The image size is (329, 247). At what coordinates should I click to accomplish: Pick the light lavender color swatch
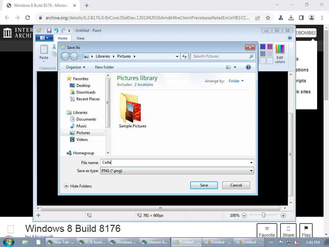(270, 54)
